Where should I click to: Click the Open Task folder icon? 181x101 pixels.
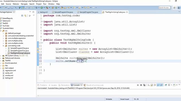(x=65, y=8)
